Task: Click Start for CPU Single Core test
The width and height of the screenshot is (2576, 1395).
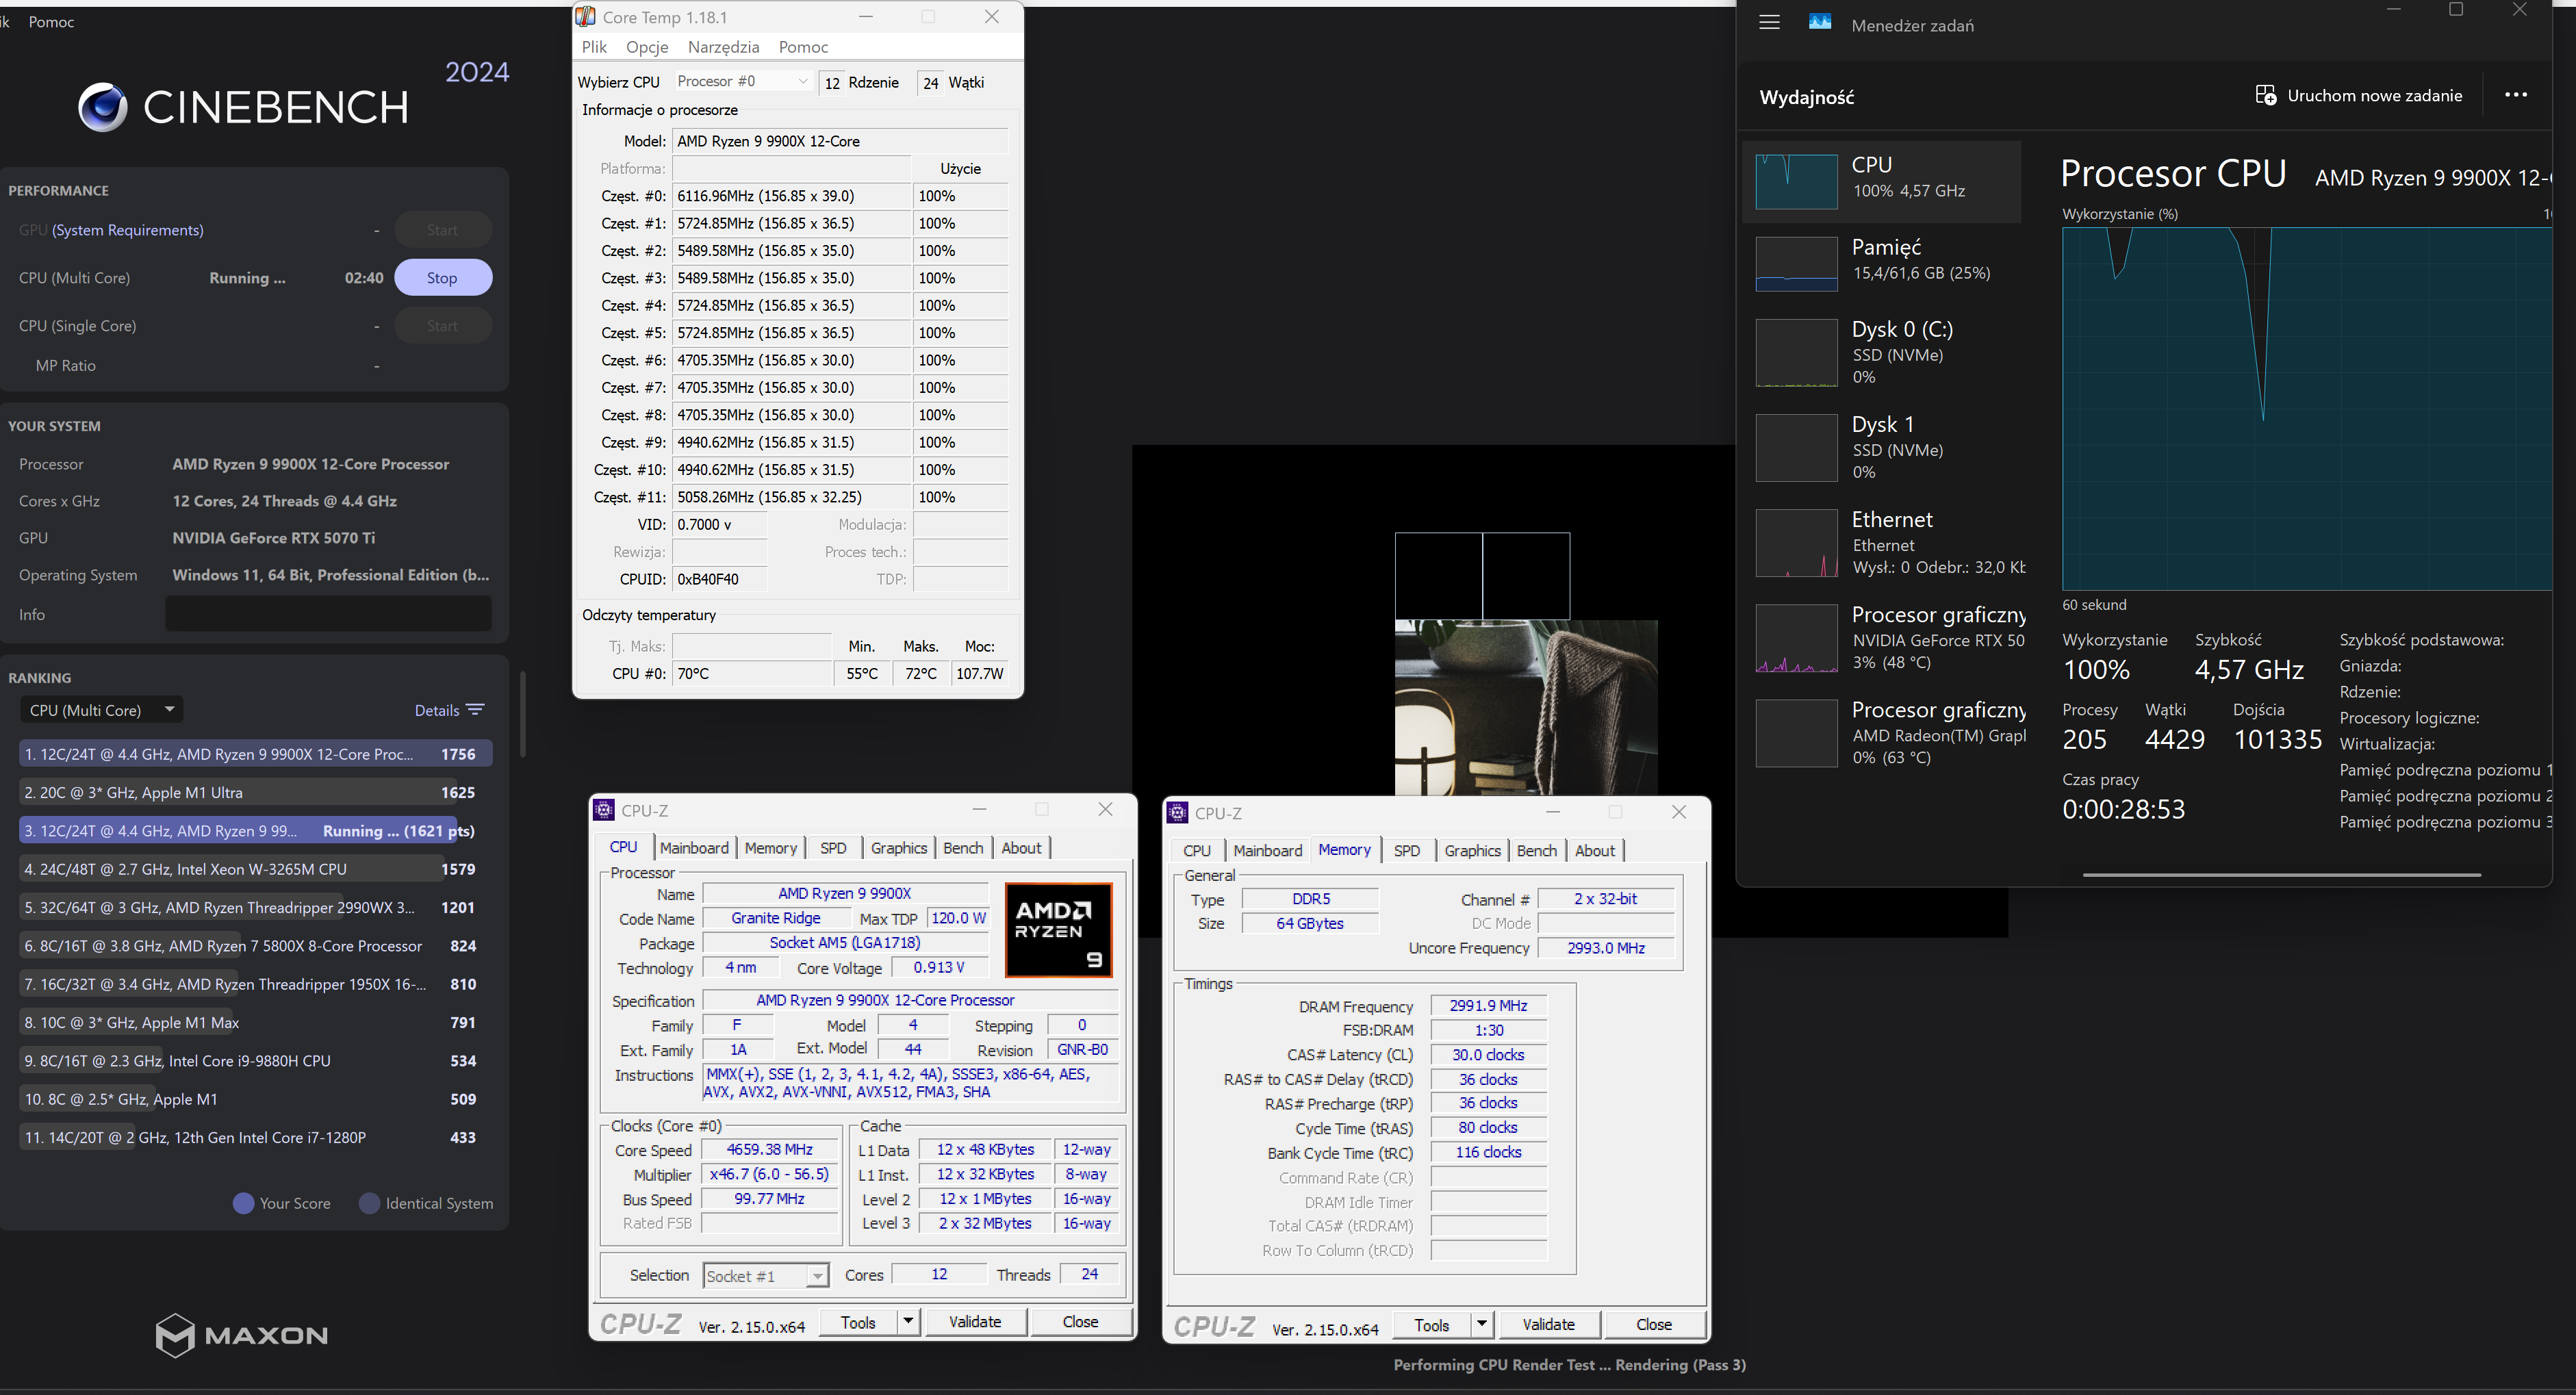Action: 443,326
